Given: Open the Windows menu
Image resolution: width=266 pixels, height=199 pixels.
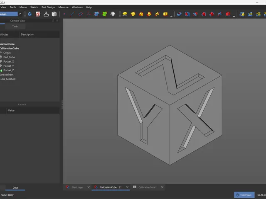Looking at the screenshot, I should tap(77, 7).
